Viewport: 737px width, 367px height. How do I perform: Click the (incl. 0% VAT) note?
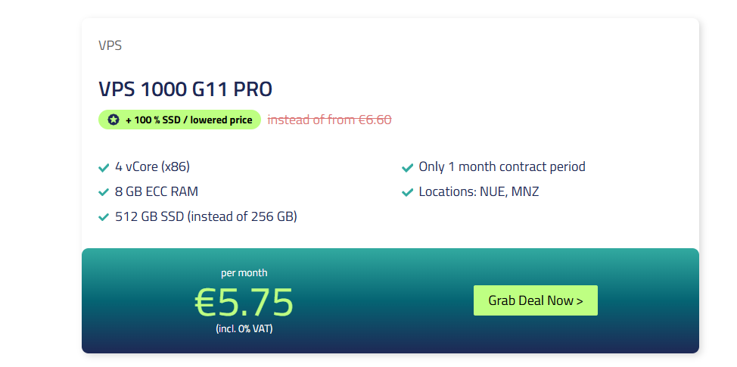coord(244,328)
